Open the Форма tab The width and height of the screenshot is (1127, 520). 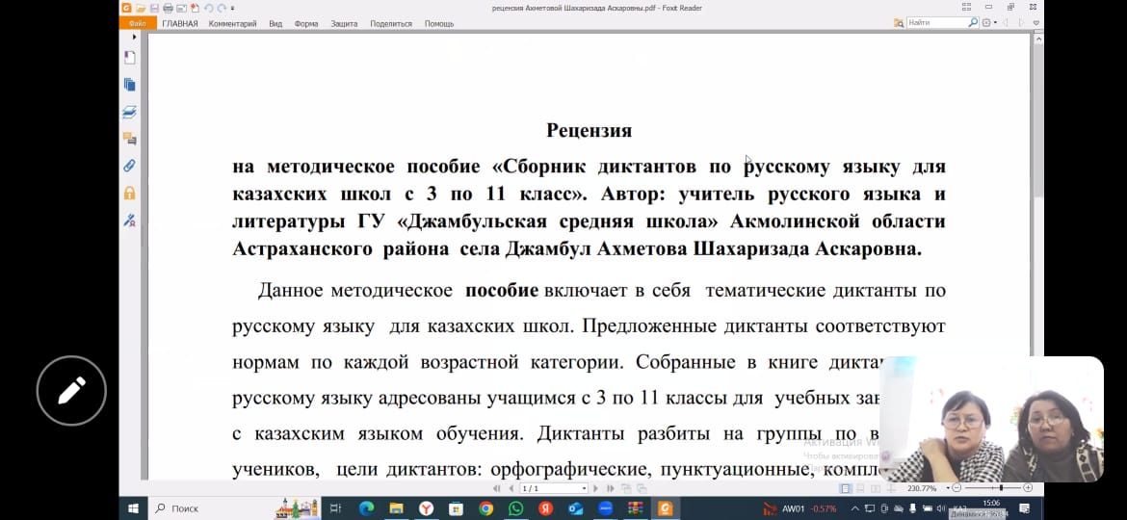[x=306, y=24]
